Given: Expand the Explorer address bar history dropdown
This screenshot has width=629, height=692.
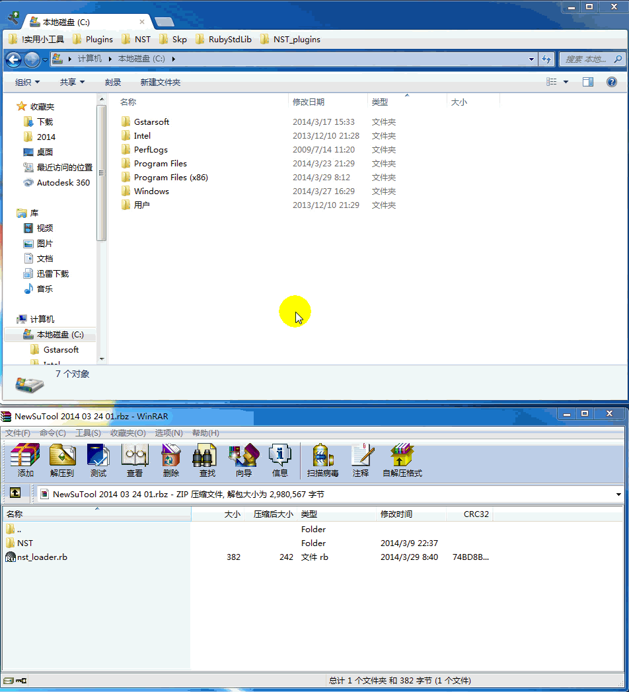Looking at the screenshot, I should click(531, 59).
